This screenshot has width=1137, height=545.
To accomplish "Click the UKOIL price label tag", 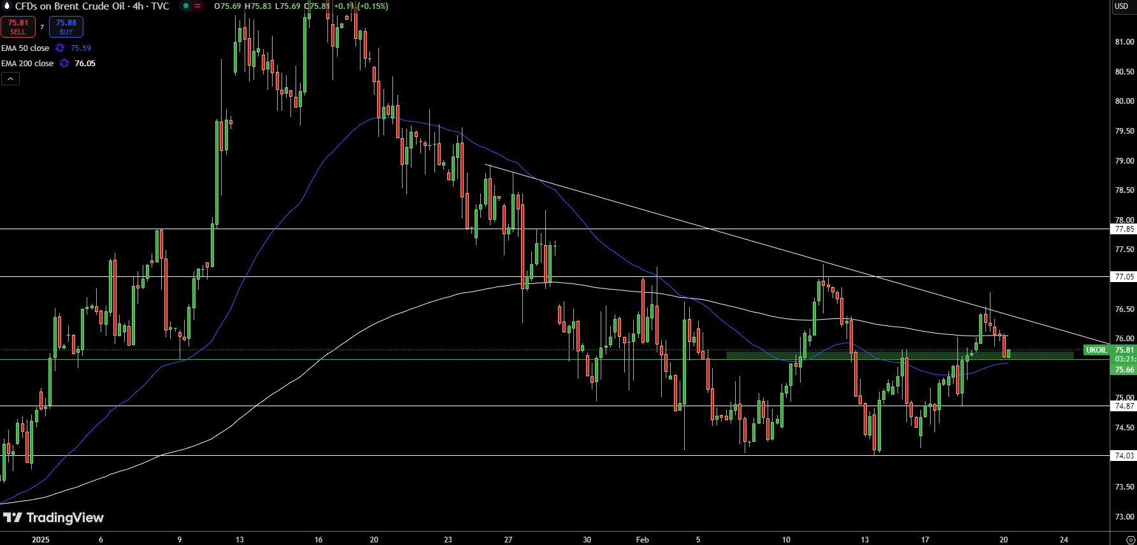I will pos(1096,350).
